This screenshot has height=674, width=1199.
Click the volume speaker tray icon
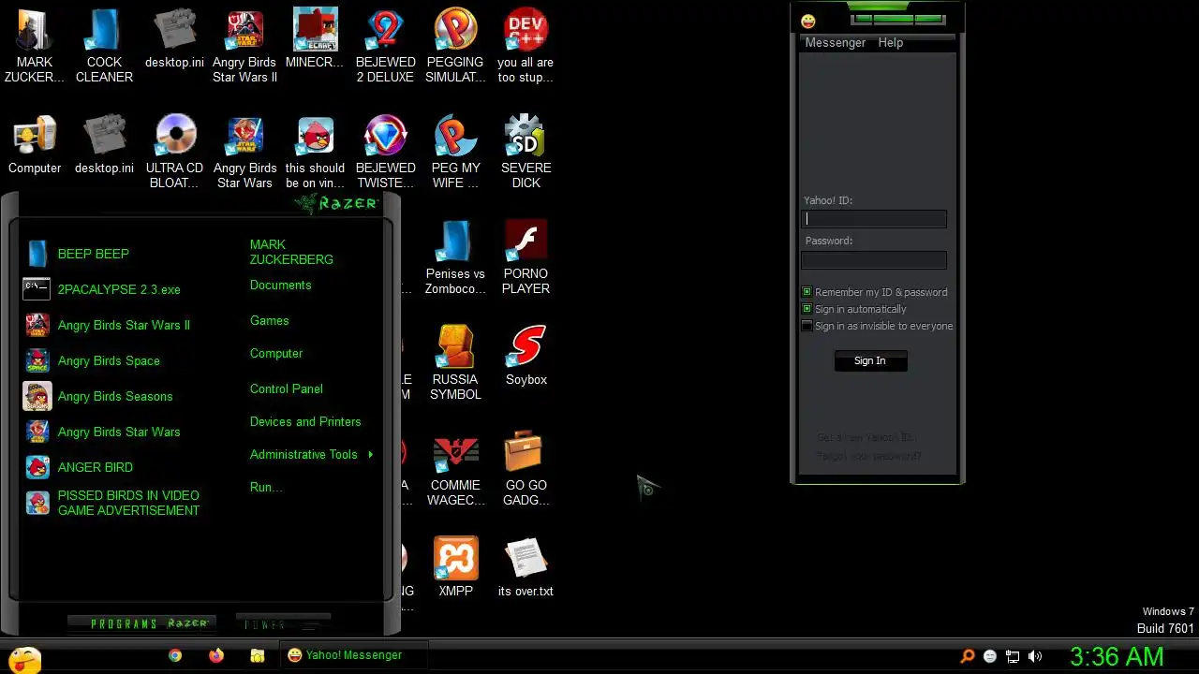coord(1035,656)
